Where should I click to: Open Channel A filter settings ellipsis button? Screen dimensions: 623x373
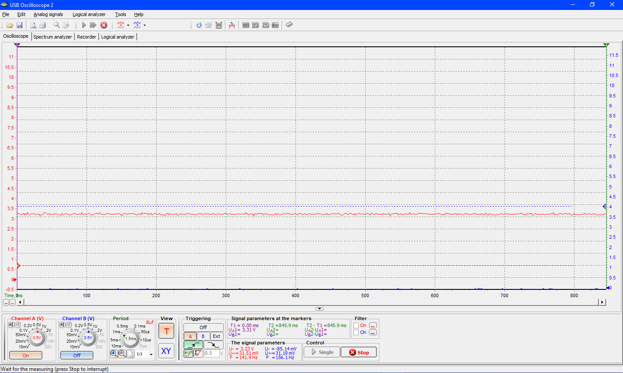point(373,326)
